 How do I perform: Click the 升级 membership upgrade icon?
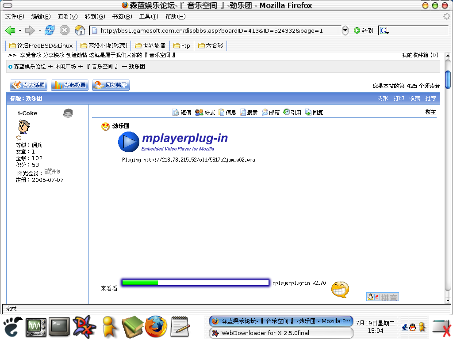[x=52, y=172]
